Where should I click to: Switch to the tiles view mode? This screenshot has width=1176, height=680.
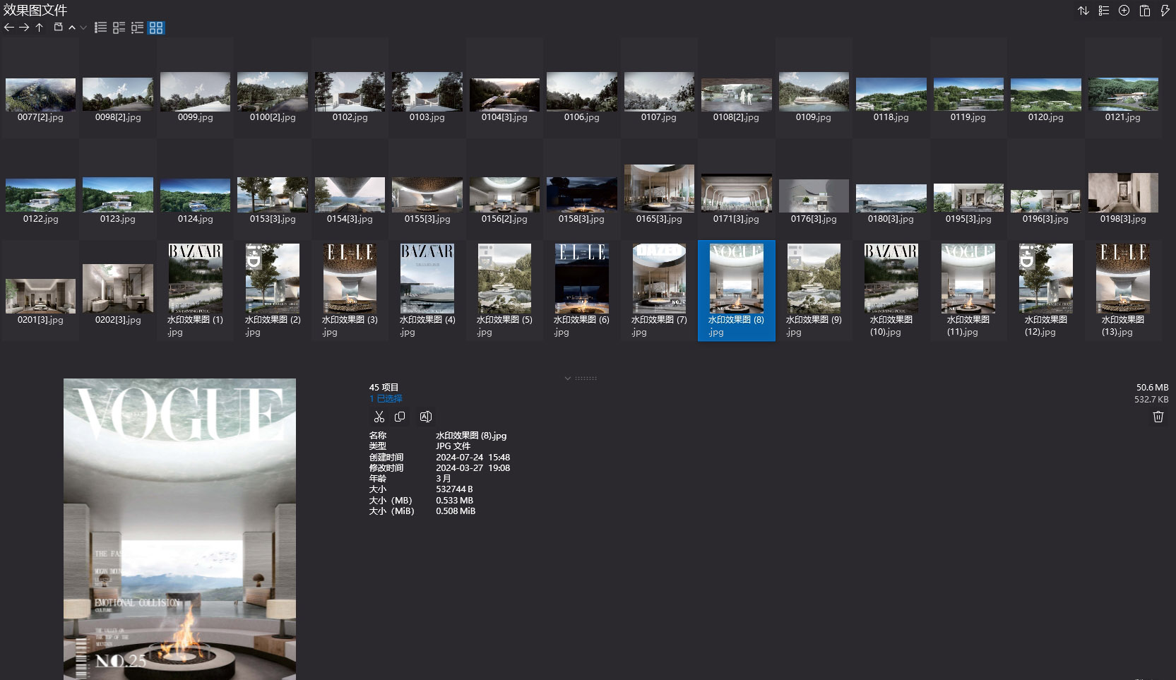119,28
